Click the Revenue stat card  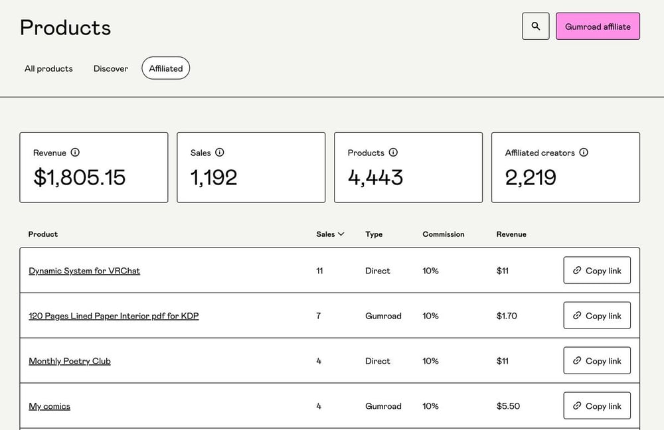[94, 167]
